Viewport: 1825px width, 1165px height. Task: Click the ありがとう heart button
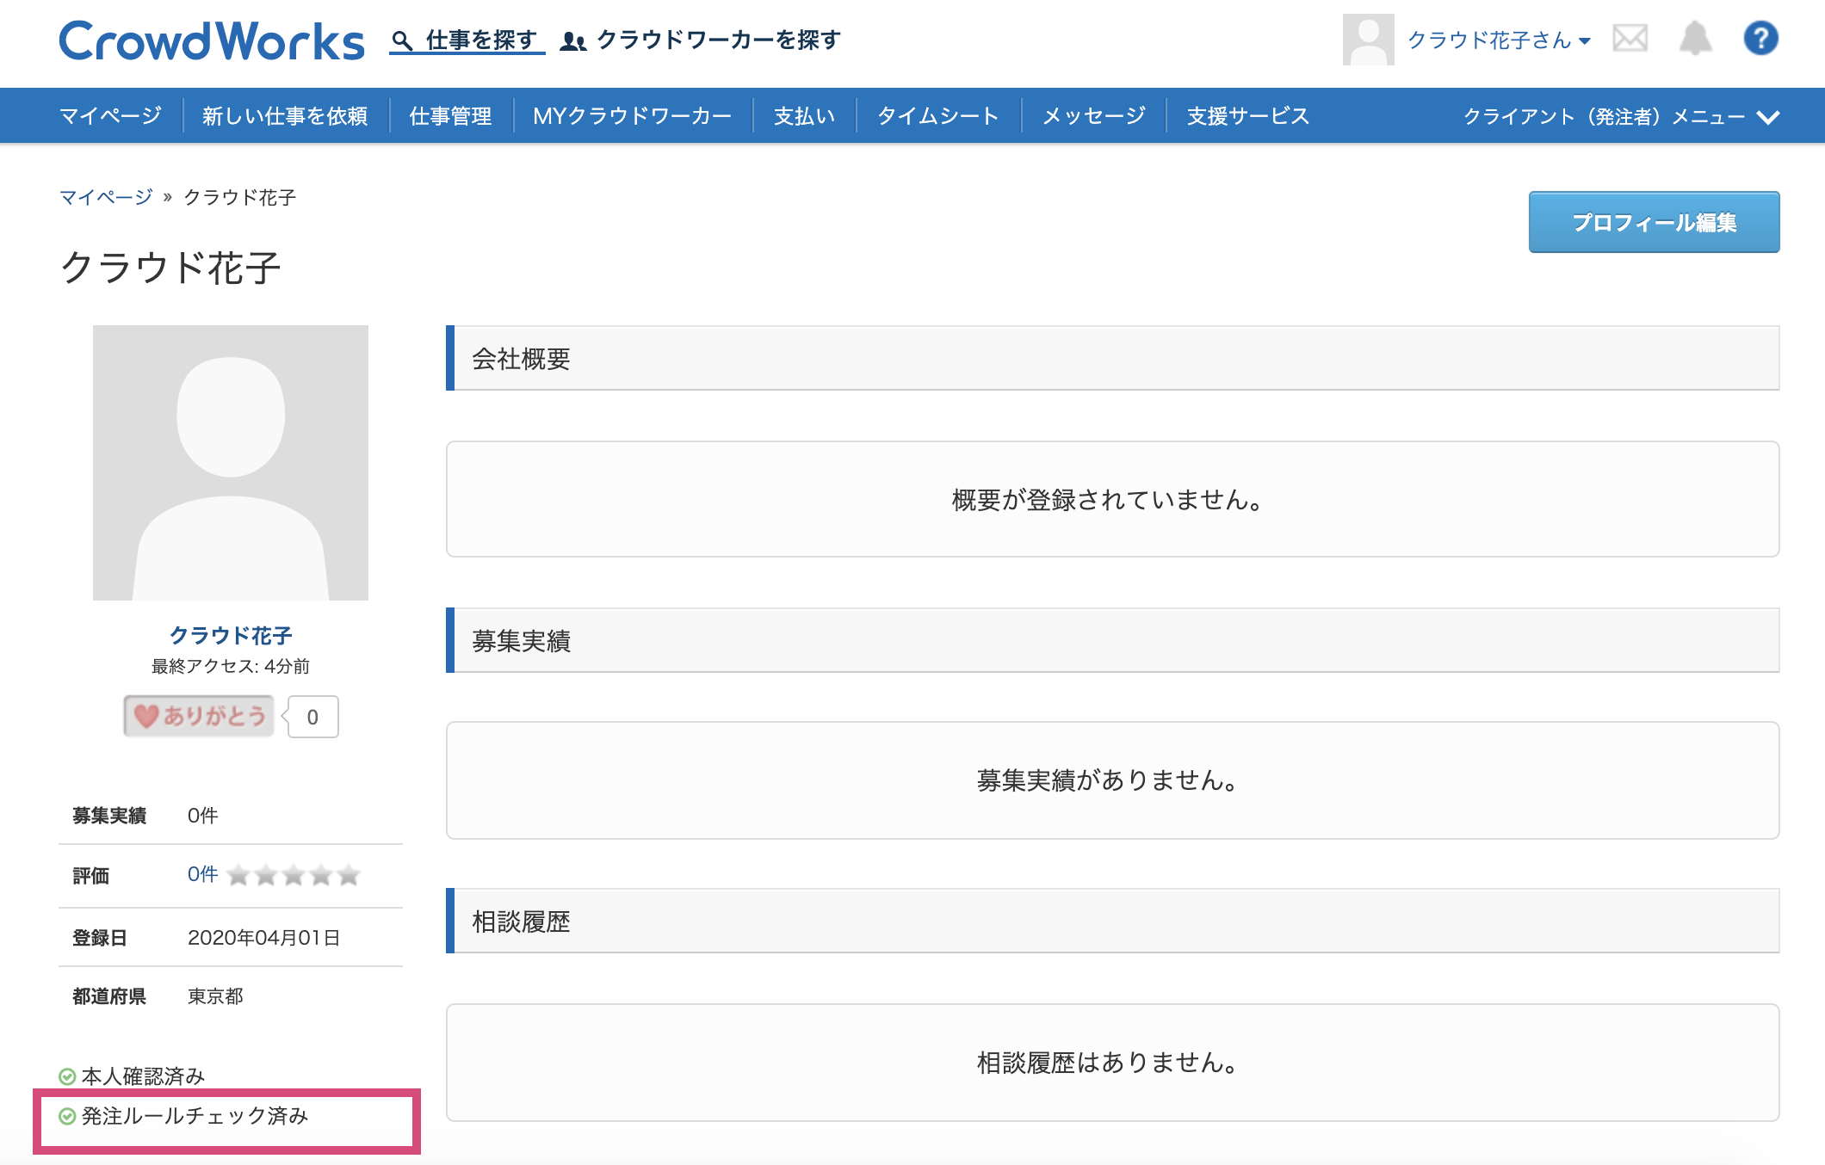tap(200, 716)
